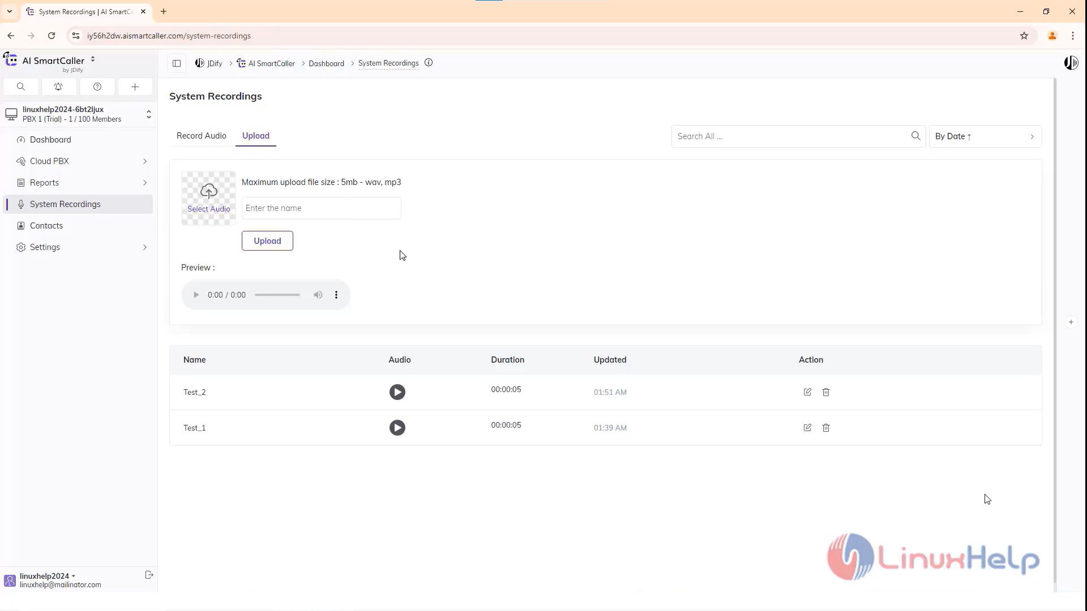1087x611 pixels.
Task: Go to JDify breadcrumb link
Action: 209,63
